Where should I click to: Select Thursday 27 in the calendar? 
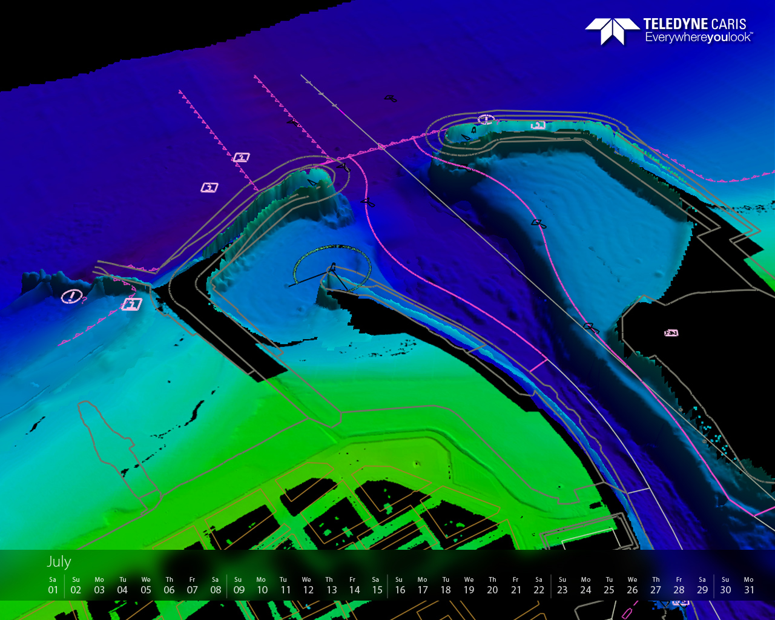click(x=656, y=585)
